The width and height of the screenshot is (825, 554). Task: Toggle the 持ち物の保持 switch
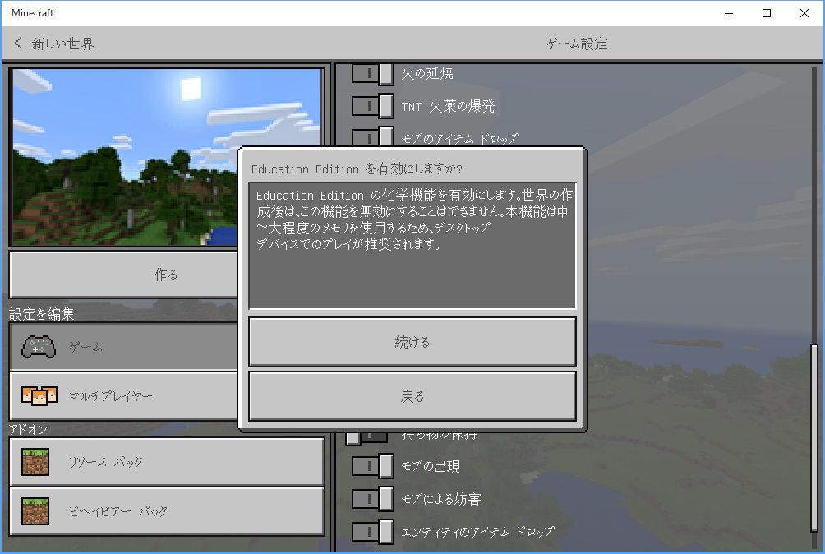coord(366,437)
